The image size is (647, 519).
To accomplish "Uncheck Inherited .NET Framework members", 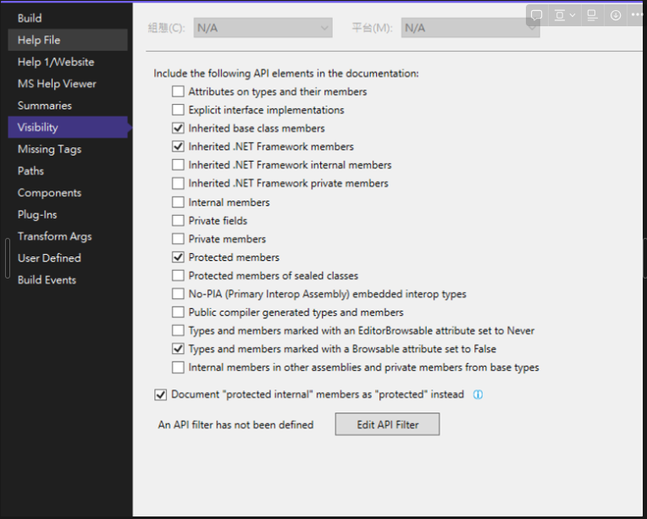I will (178, 146).
